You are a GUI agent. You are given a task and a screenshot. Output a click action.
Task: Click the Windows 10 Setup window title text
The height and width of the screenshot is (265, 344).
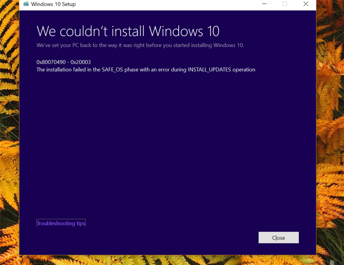pos(53,4)
